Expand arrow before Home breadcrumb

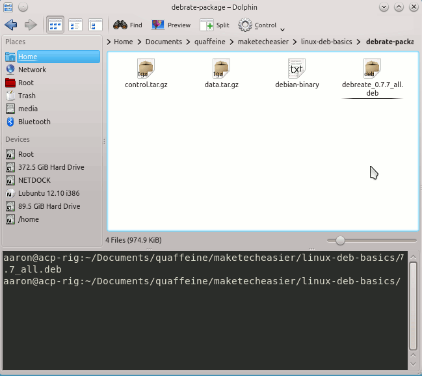[109, 42]
